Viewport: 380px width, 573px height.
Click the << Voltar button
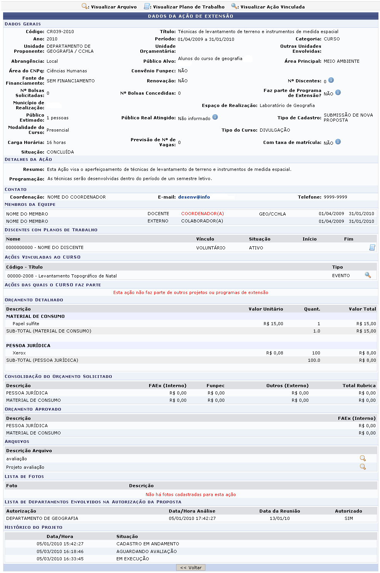pos(191,568)
